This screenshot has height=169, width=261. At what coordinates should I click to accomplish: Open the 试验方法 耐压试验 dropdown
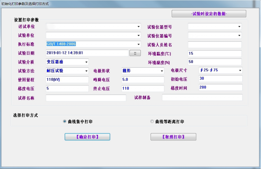86,71
